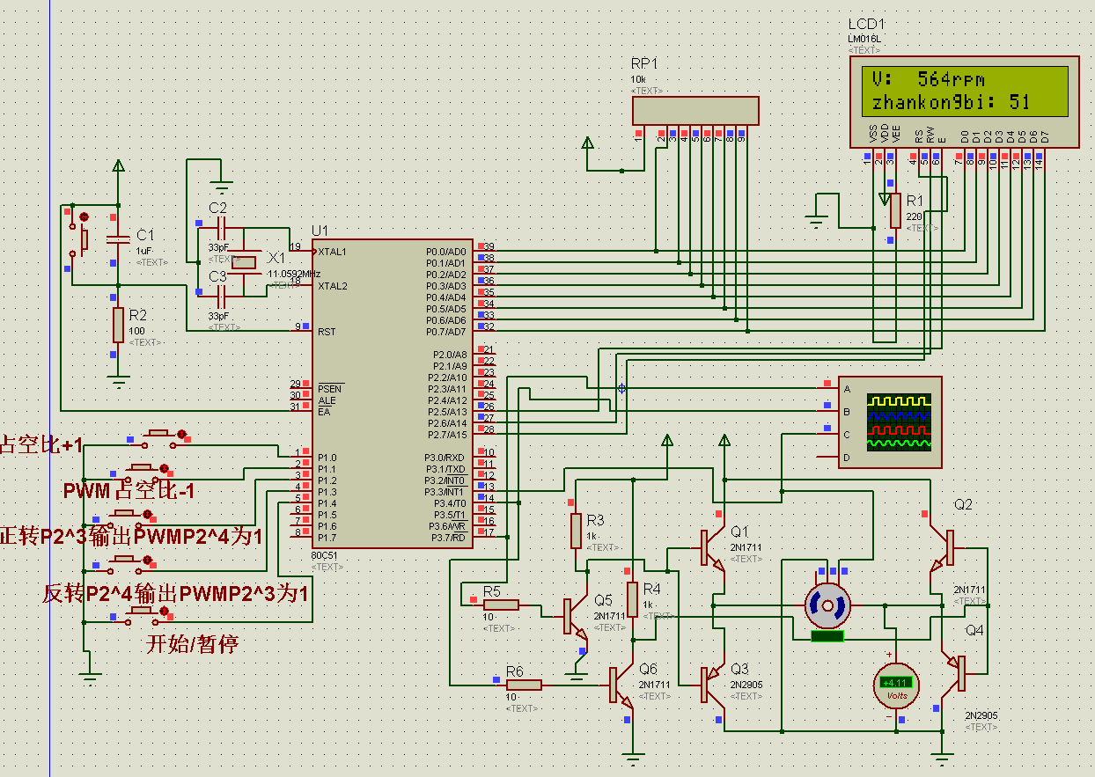
Task: Select resistor R5 body
Action: 501,605
